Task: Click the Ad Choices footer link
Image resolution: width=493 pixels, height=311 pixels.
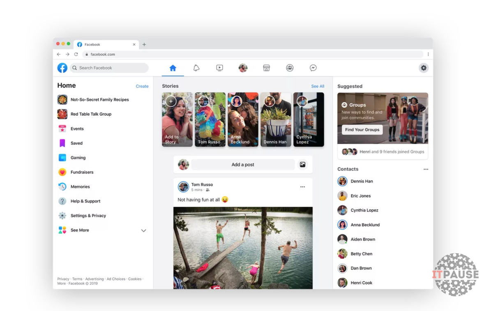Action: click(116, 279)
